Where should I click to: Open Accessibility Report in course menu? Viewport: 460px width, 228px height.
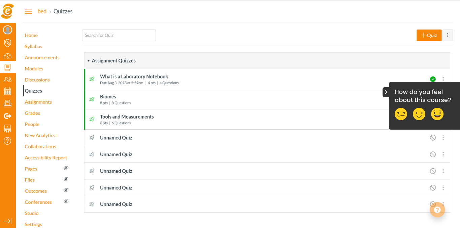tap(46, 157)
